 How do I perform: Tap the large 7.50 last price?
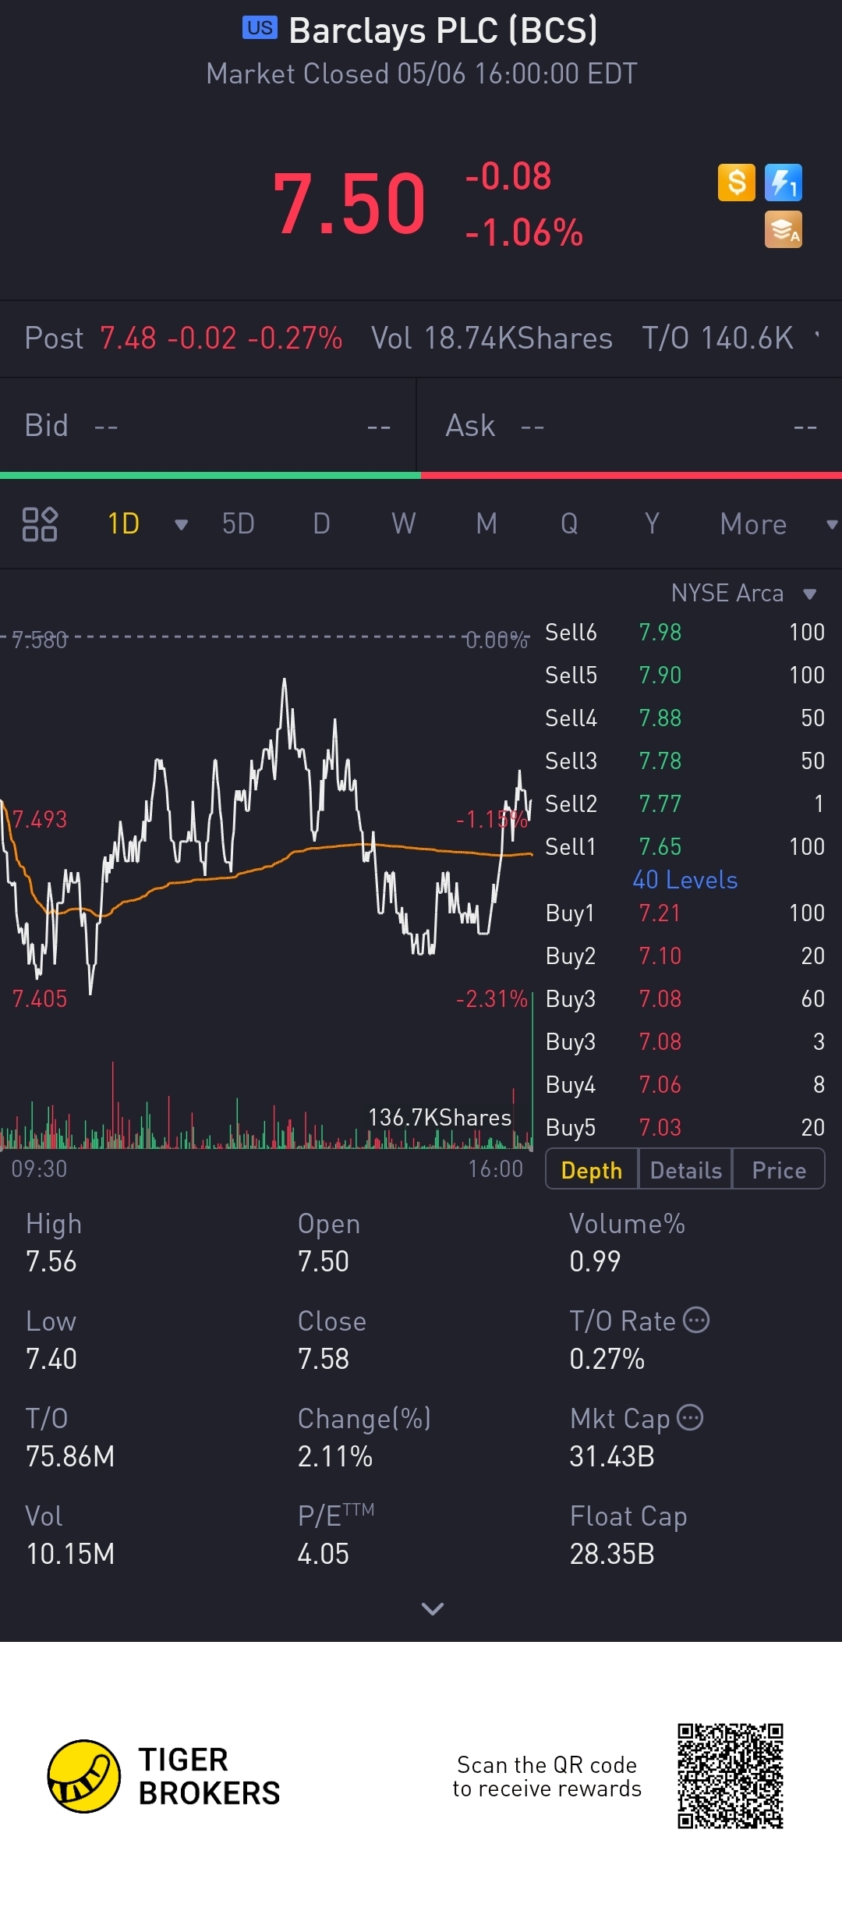coord(349,204)
